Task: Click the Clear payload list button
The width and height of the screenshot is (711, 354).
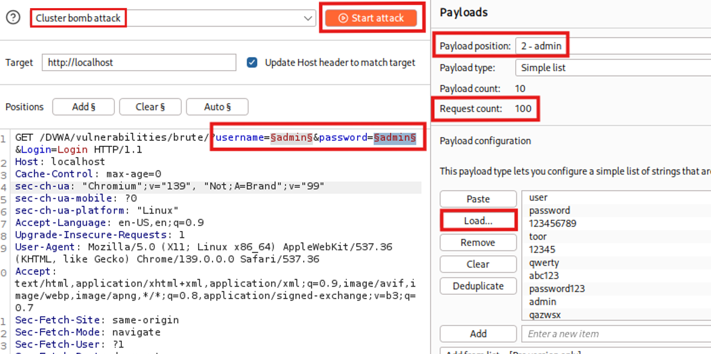Action: (x=478, y=264)
